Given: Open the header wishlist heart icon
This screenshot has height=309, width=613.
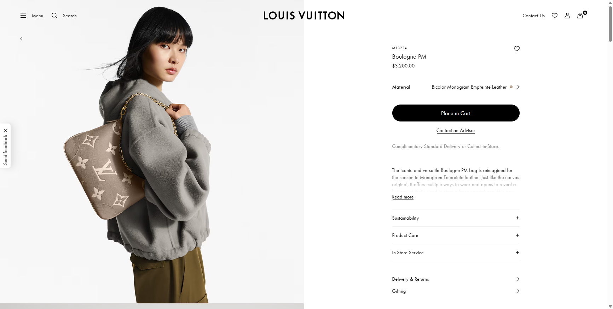Looking at the screenshot, I should click(x=555, y=16).
